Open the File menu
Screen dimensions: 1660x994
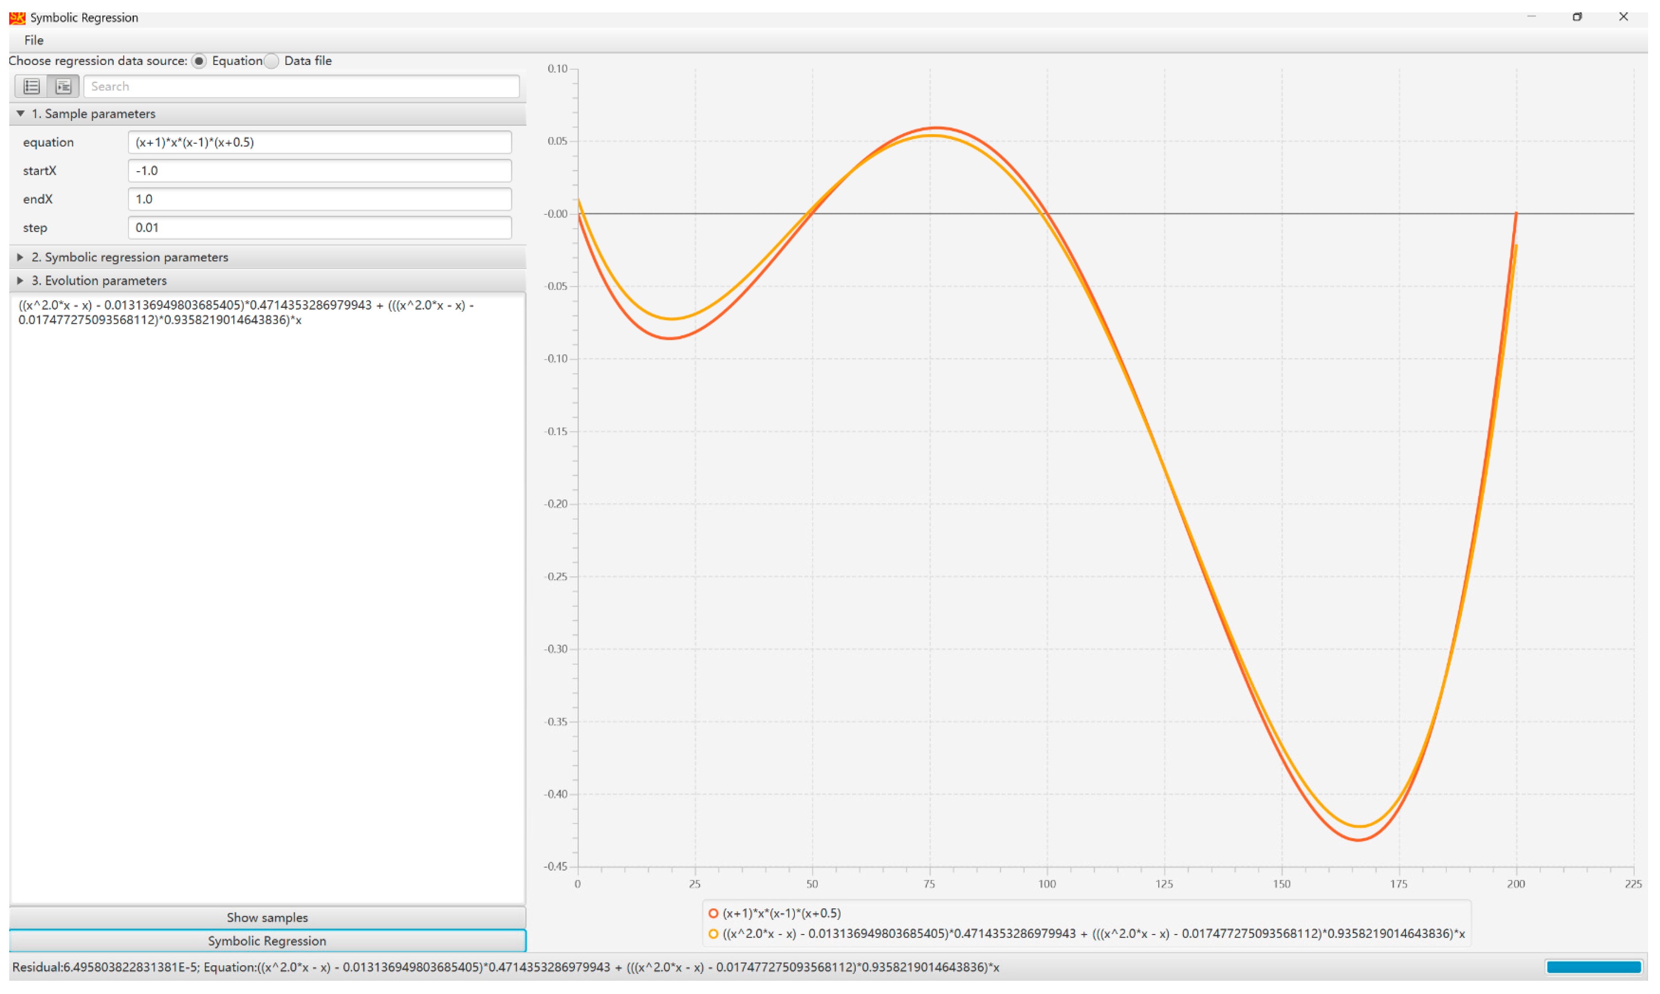pyautogui.click(x=34, y=40)
